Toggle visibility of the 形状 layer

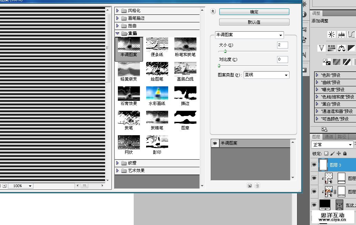(x=314, y=205)
